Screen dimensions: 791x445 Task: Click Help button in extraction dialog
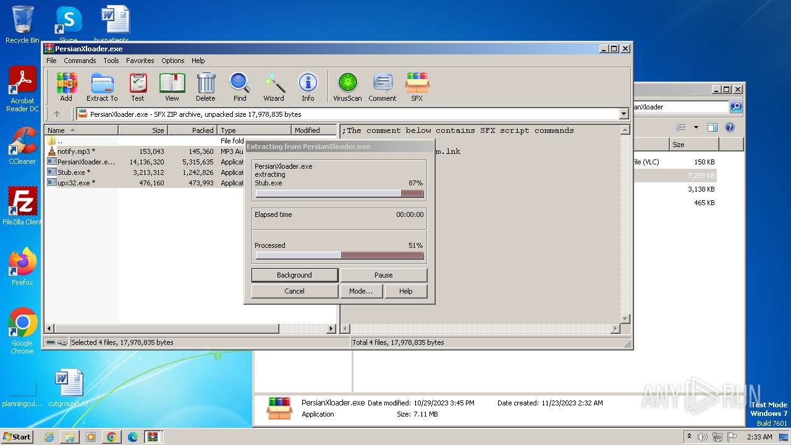406,291
